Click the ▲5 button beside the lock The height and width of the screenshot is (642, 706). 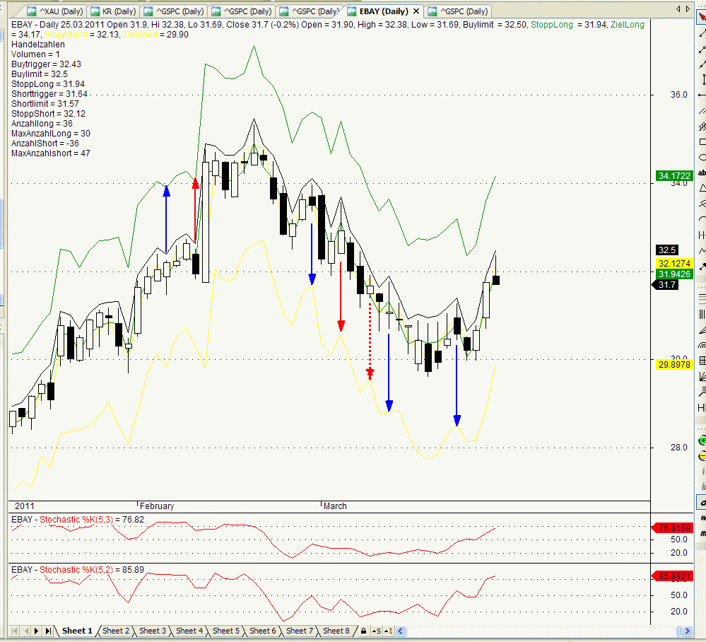click(377, 631)
